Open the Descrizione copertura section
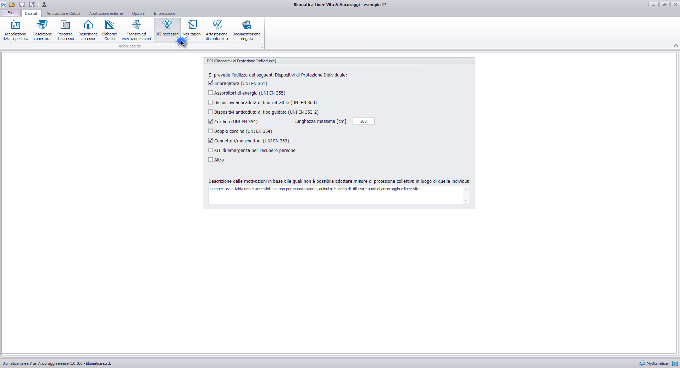 click(x=42, y=30)
